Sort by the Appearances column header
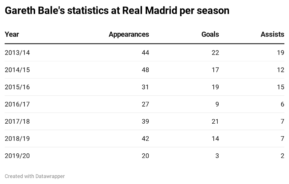Screen dimensions: 289x184 (129, 34)
